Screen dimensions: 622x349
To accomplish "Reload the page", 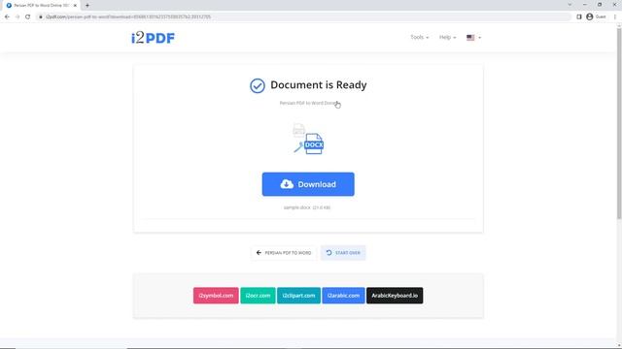I will (28, 17).
